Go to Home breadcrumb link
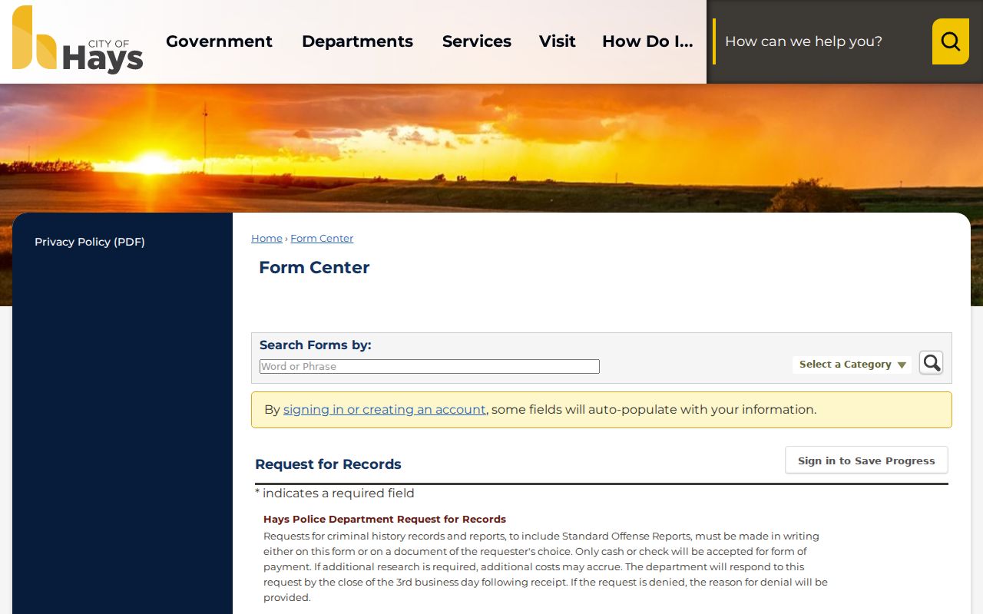The width and height of the screenshot is (983, 614). click(x=266, y=239)
